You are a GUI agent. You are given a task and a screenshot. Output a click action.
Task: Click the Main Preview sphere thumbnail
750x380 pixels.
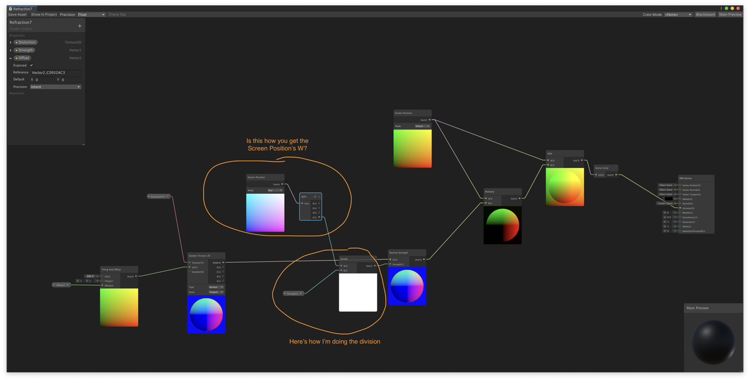pyautogui.click(x=713, y=343)
